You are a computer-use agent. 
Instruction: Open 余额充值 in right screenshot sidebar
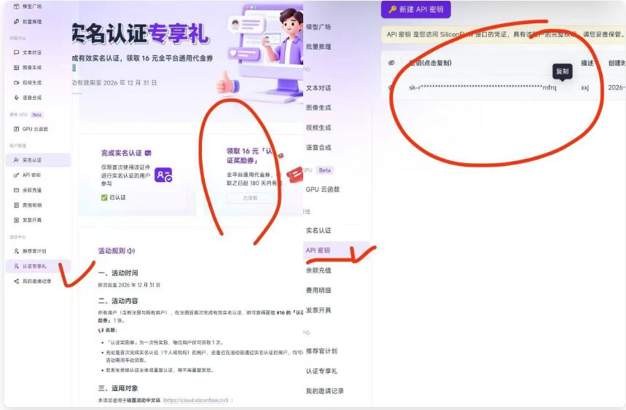coord(318,270)
